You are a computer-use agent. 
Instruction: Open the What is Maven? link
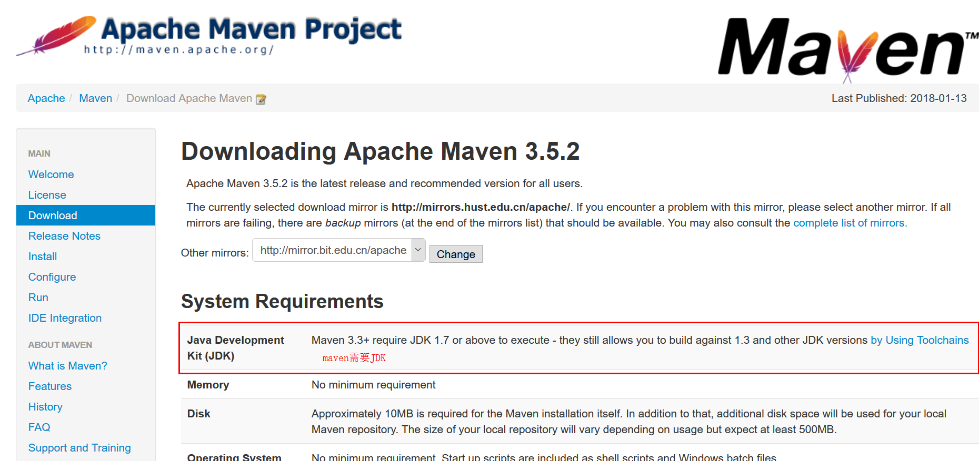point(68,366)
